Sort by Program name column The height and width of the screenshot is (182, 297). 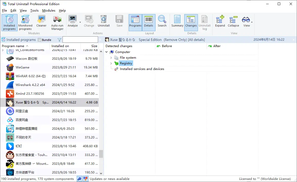(x=25, y=46)
